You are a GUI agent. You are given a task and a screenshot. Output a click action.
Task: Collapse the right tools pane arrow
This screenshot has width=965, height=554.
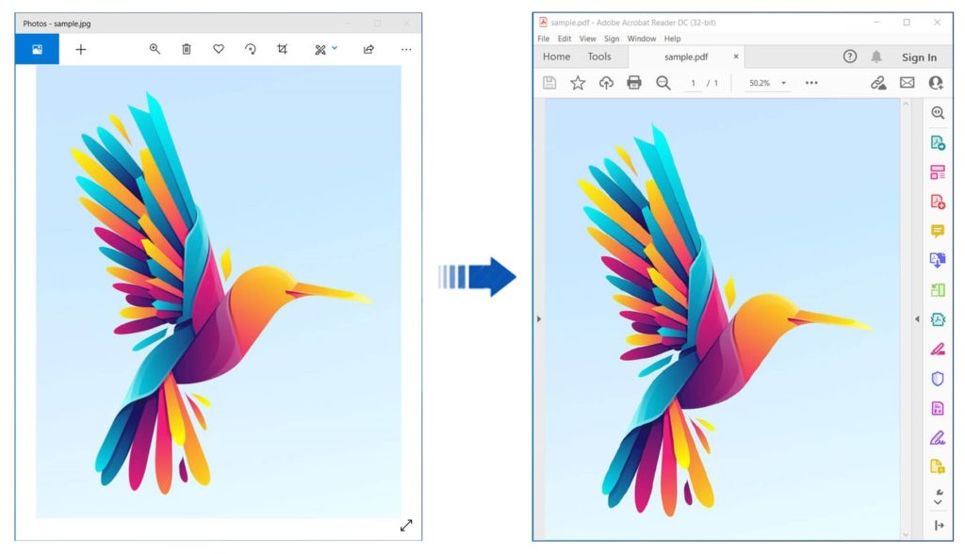[919, 318]
